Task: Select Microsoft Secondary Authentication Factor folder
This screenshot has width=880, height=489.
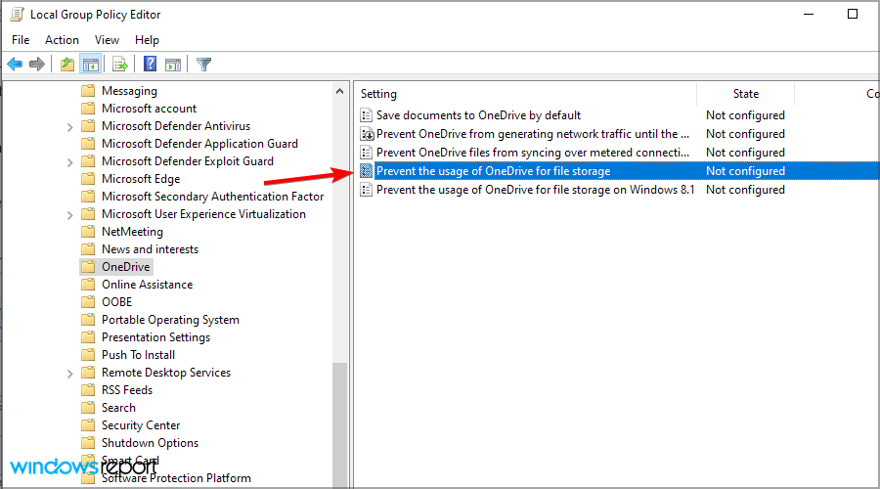Action: click(213, 197)
